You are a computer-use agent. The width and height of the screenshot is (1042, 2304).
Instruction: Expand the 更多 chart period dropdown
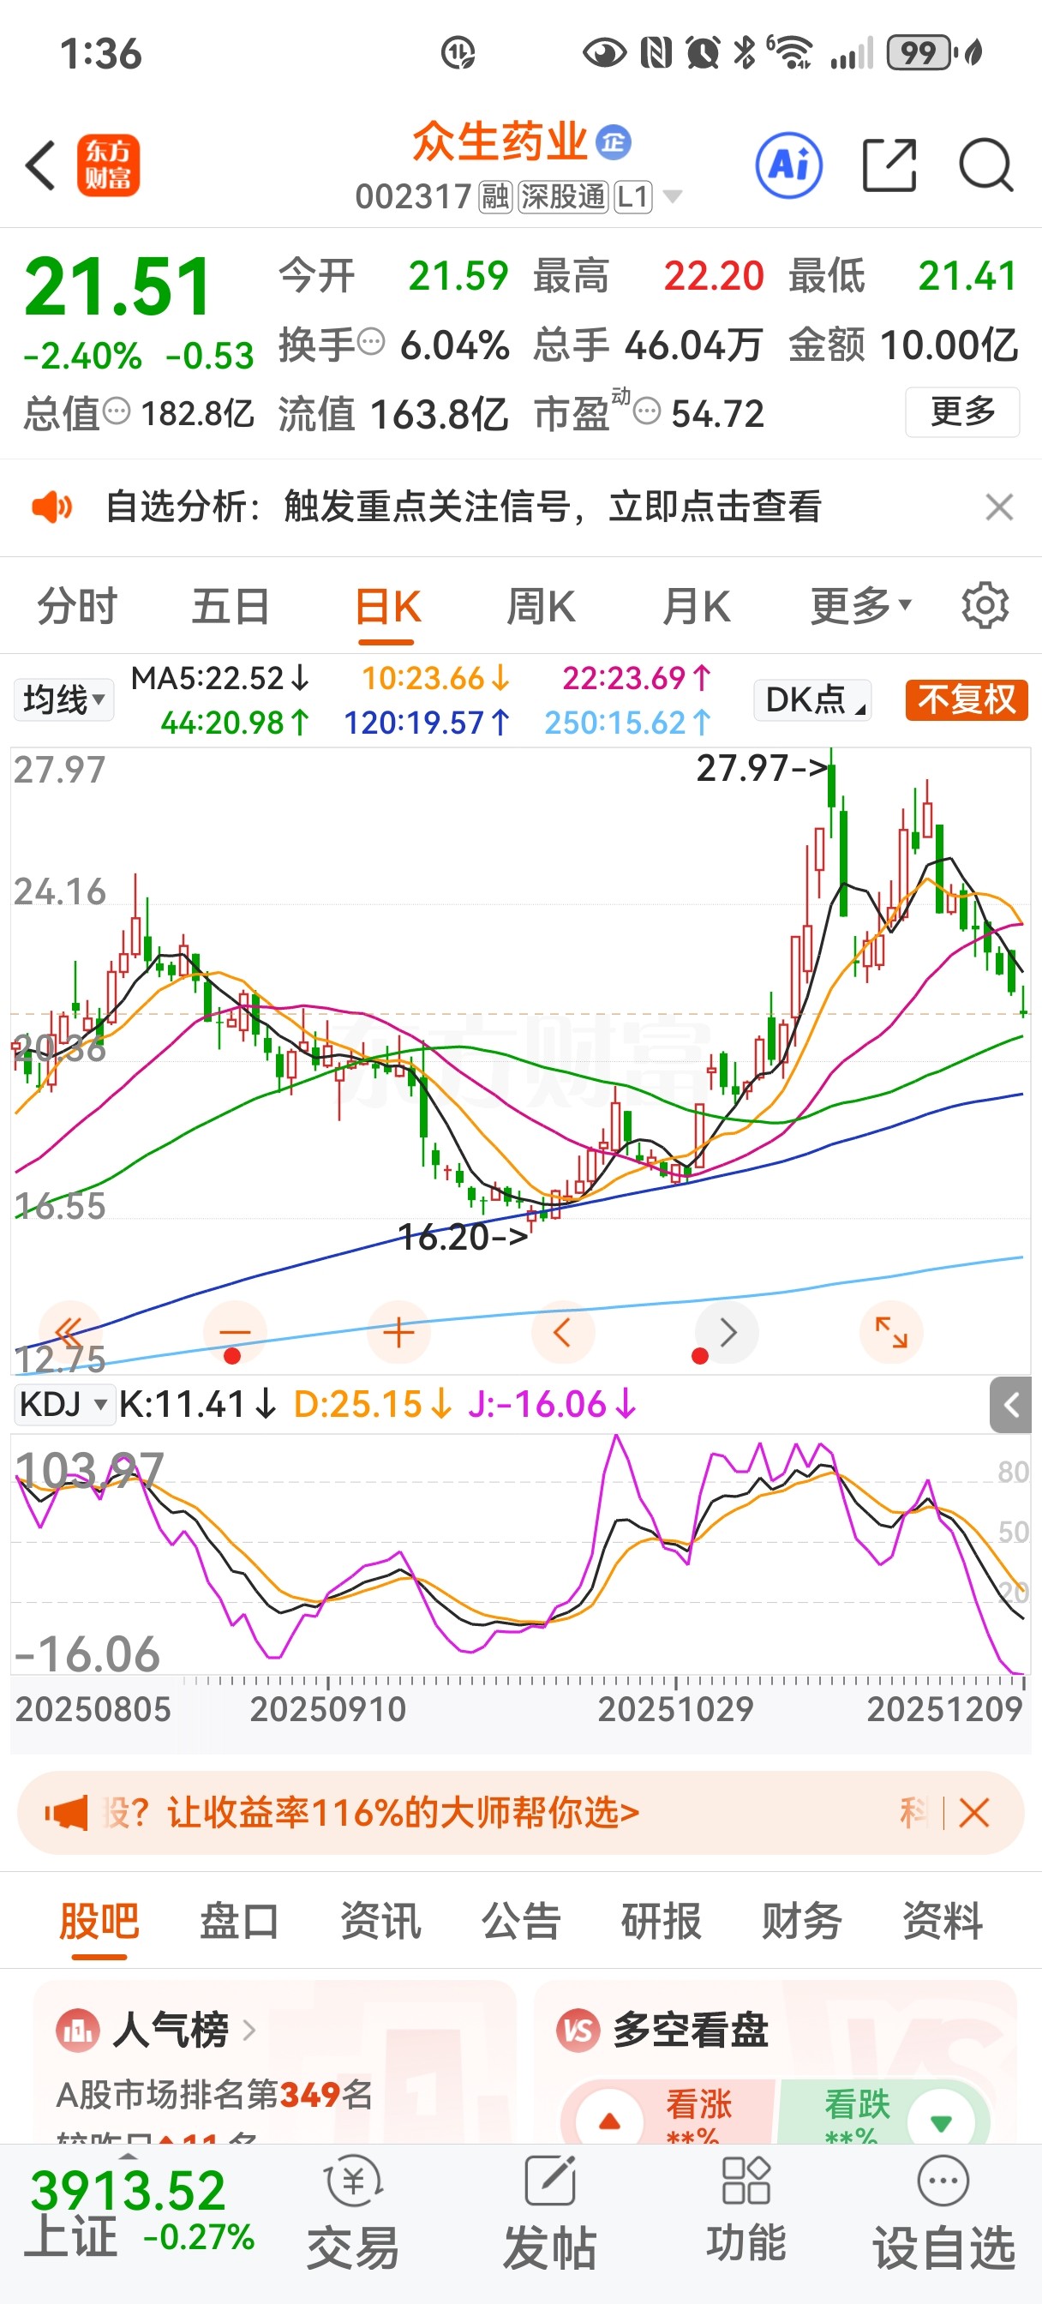(860, 606)
